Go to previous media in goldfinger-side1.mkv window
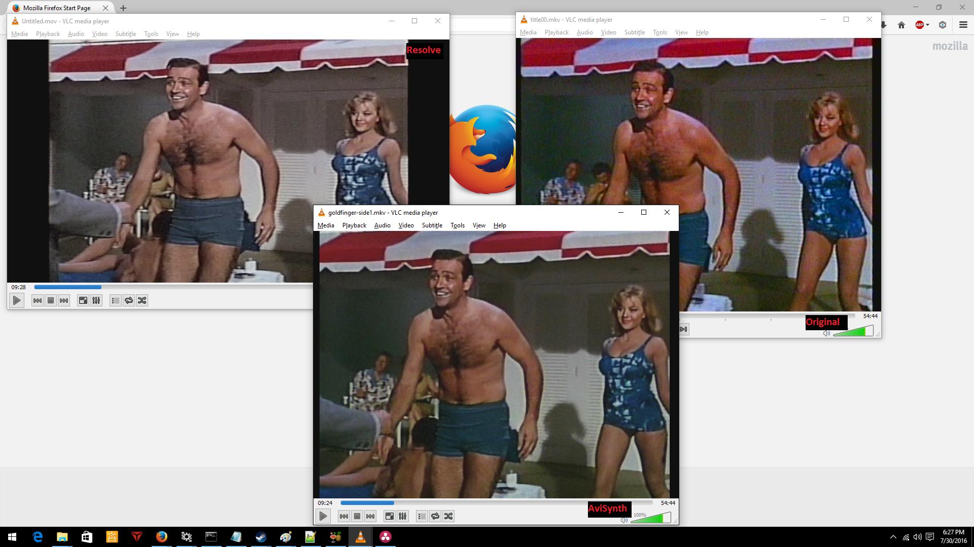 pyautogui.click(x=343, y=516)
